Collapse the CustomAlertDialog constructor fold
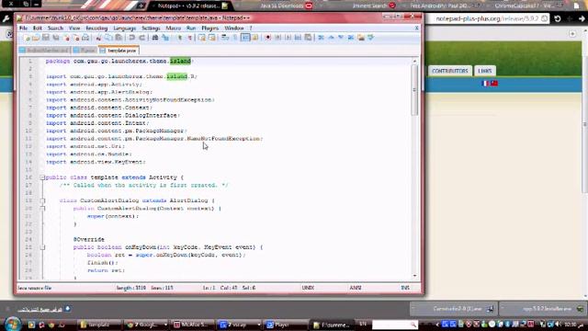This screenshot has width=588, height=331. 42,209
